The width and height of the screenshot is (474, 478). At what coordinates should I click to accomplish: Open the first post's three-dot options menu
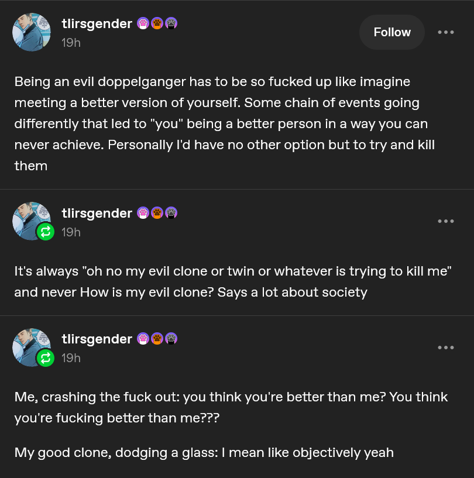pos(445,32)
